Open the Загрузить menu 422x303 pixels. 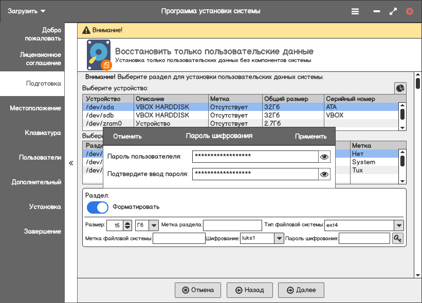[26, 11]
